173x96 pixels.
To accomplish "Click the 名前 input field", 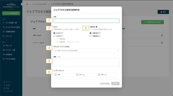I will [x=86, y=21].
